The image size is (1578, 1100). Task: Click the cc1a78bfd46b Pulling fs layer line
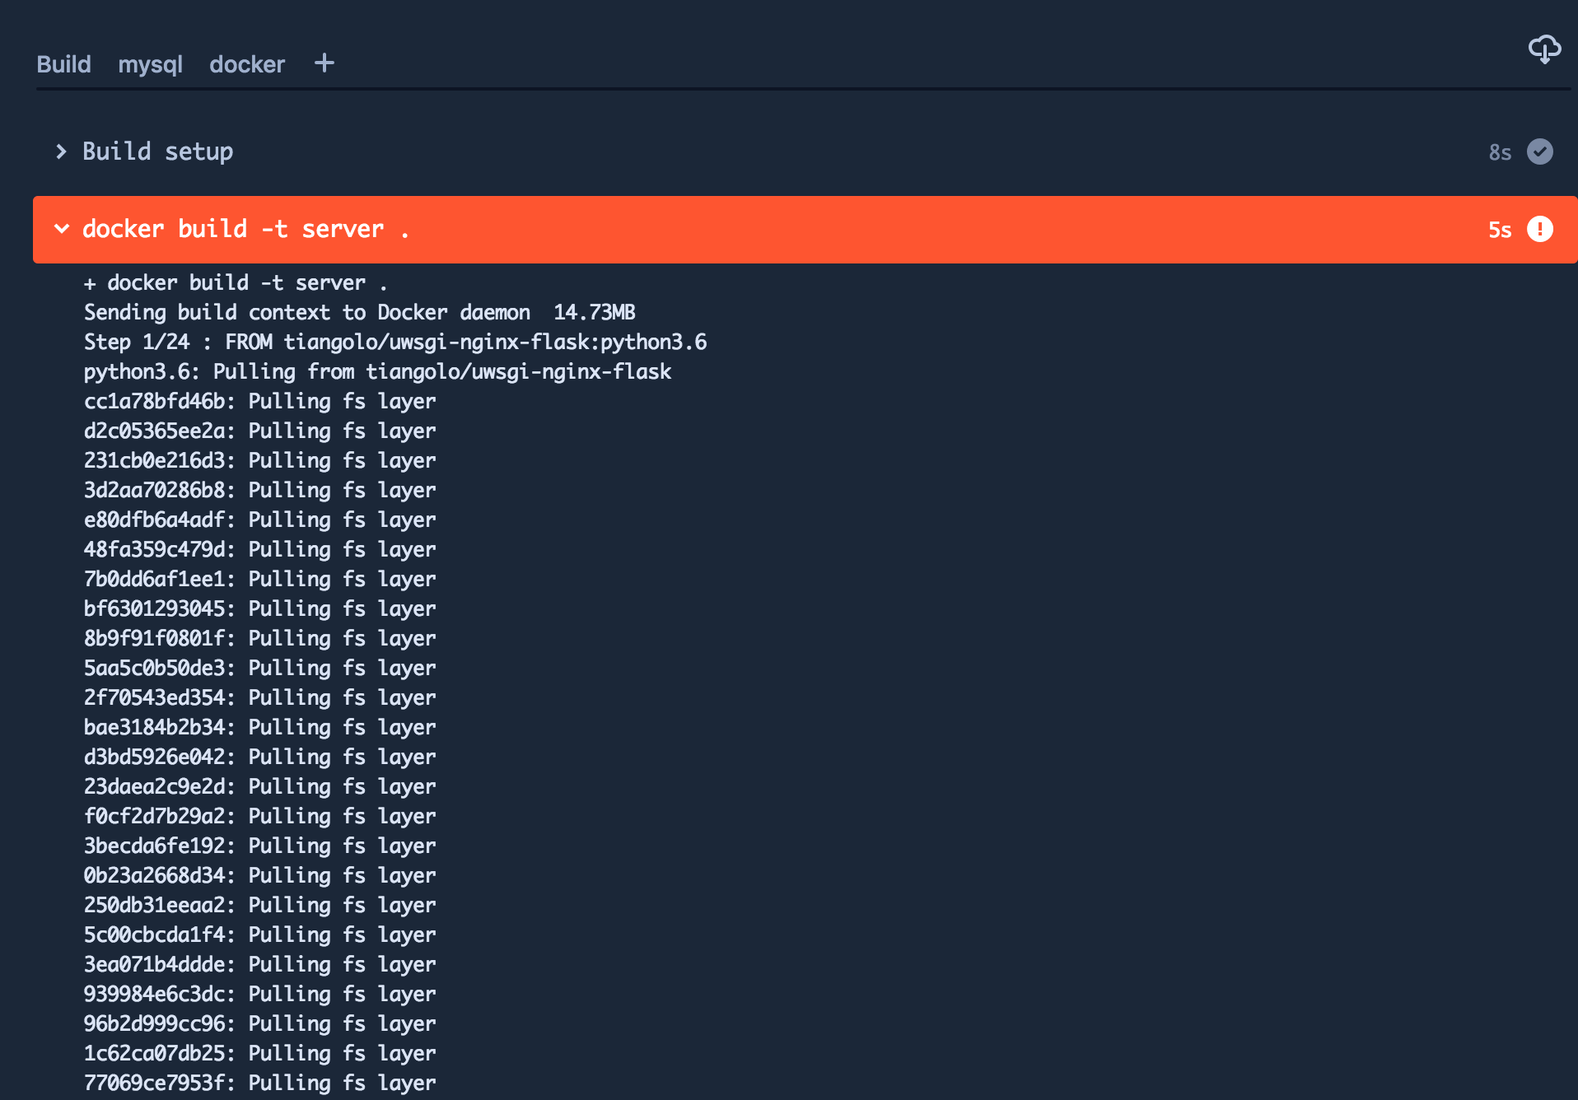[259, 401]
